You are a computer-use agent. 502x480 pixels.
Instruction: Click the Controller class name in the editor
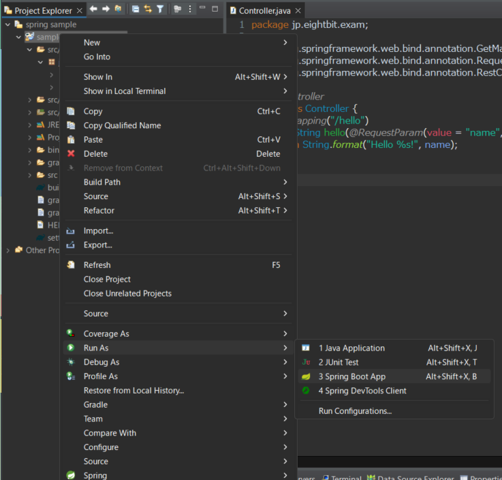point(326,108)
